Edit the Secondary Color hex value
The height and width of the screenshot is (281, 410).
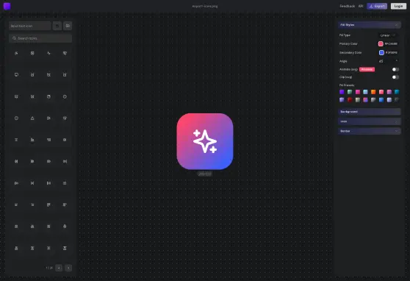pos(392,53)
